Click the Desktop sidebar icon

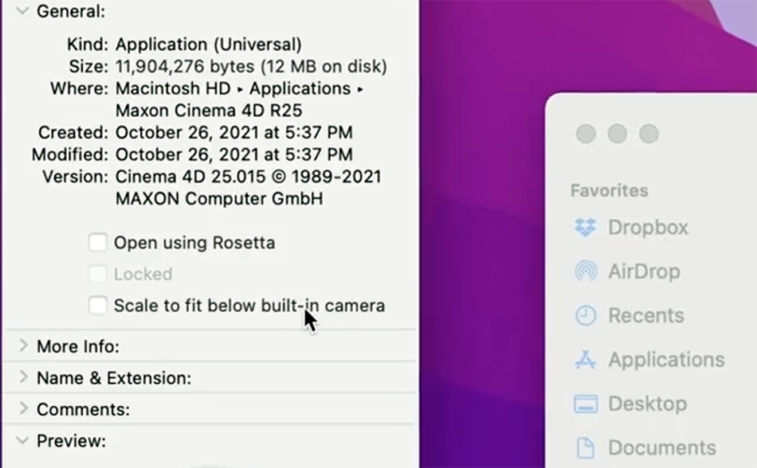click(586, 404)
